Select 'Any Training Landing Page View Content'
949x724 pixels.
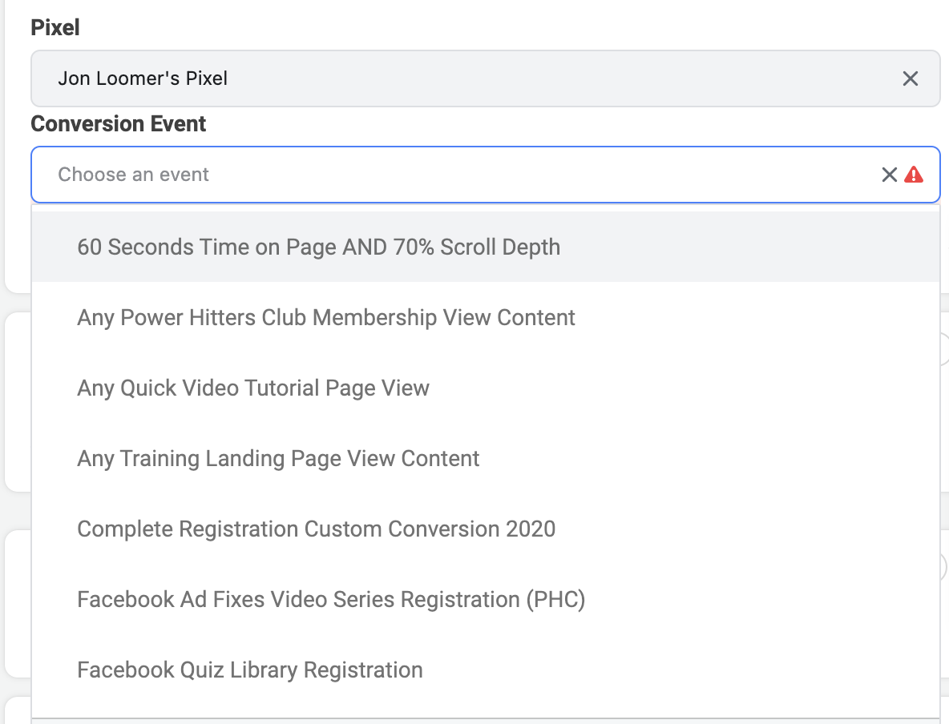coord(486,458)
